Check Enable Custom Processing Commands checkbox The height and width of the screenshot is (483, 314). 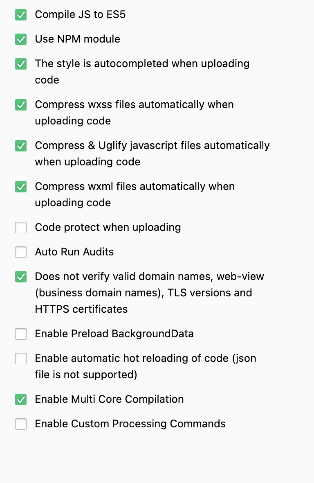tap(21, 424)
